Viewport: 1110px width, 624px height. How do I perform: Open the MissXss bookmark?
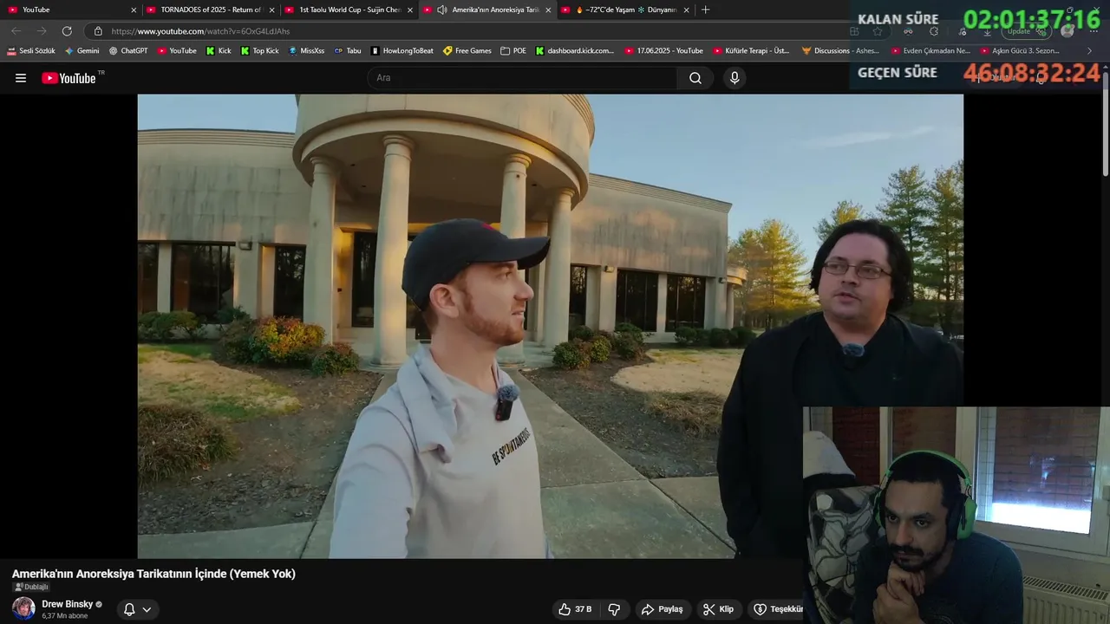tap(306, 50)
